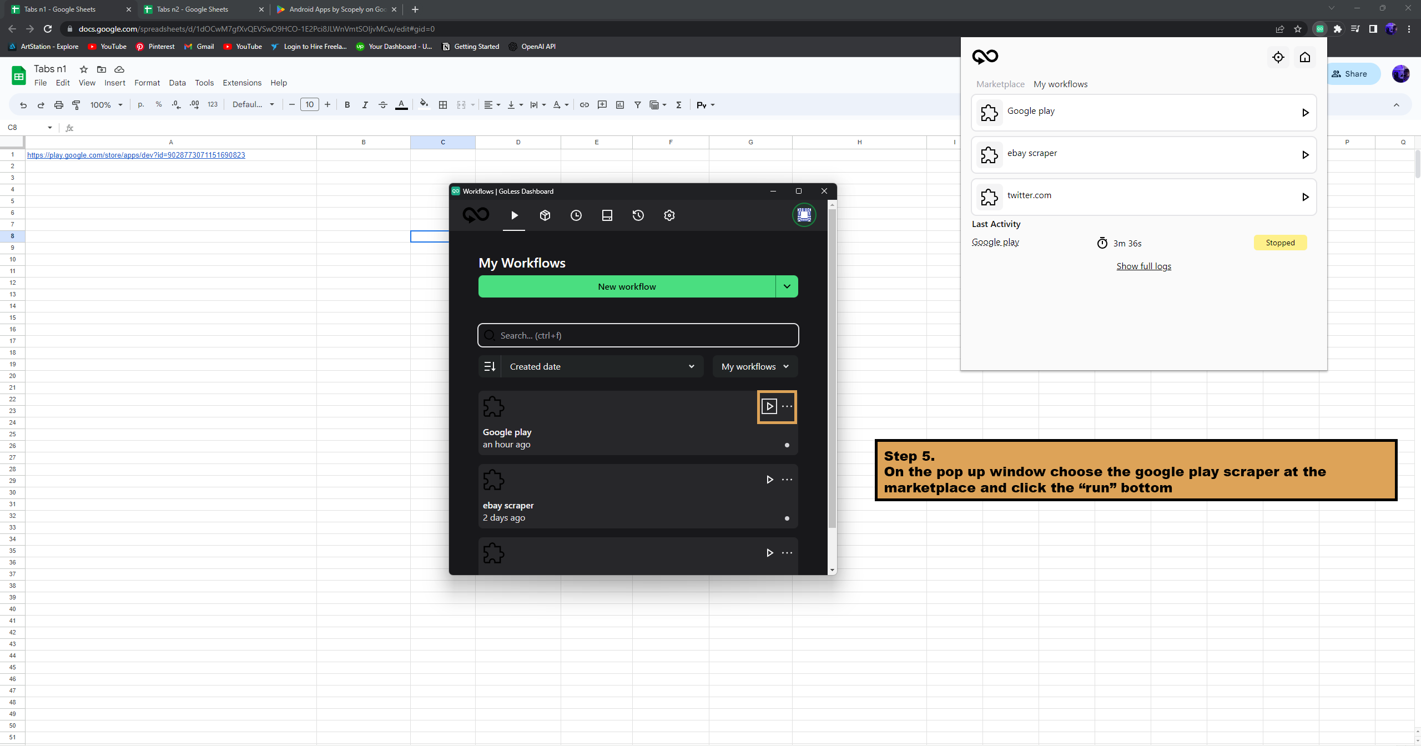Select the paint format tool
The height and width of the screenshot is (746, 1421).
coord(76,105)
